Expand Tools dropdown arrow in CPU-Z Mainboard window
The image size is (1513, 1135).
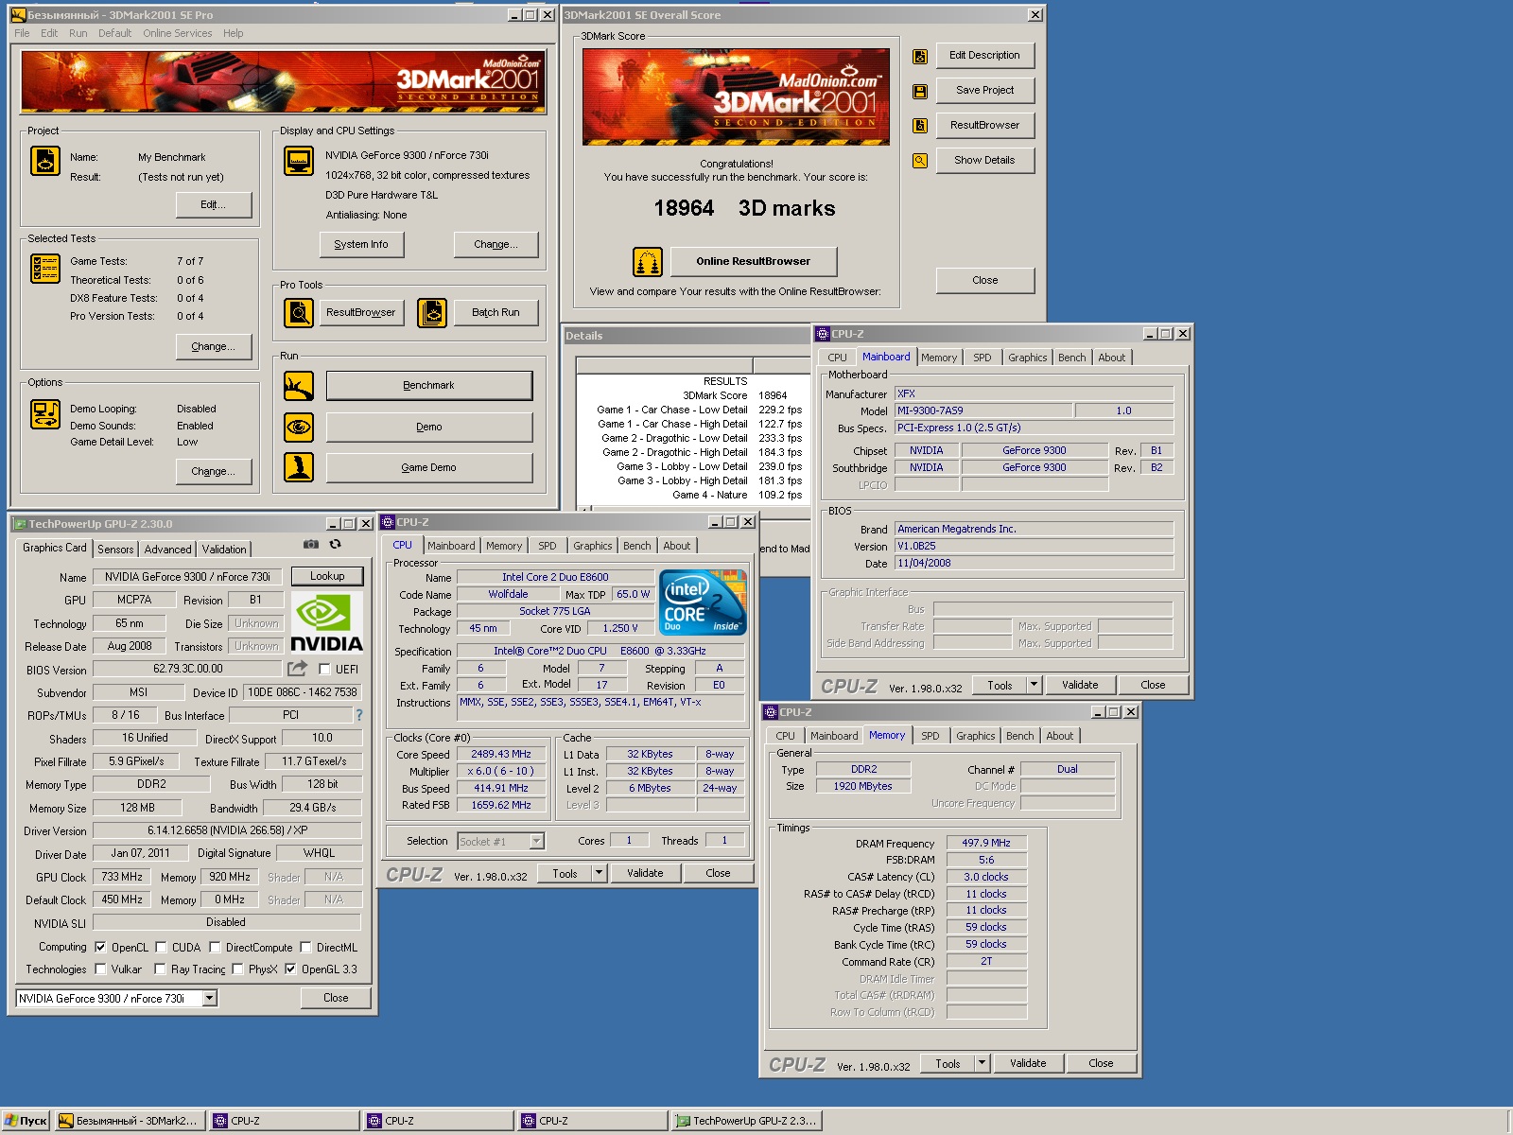[x=1034, y=685]
